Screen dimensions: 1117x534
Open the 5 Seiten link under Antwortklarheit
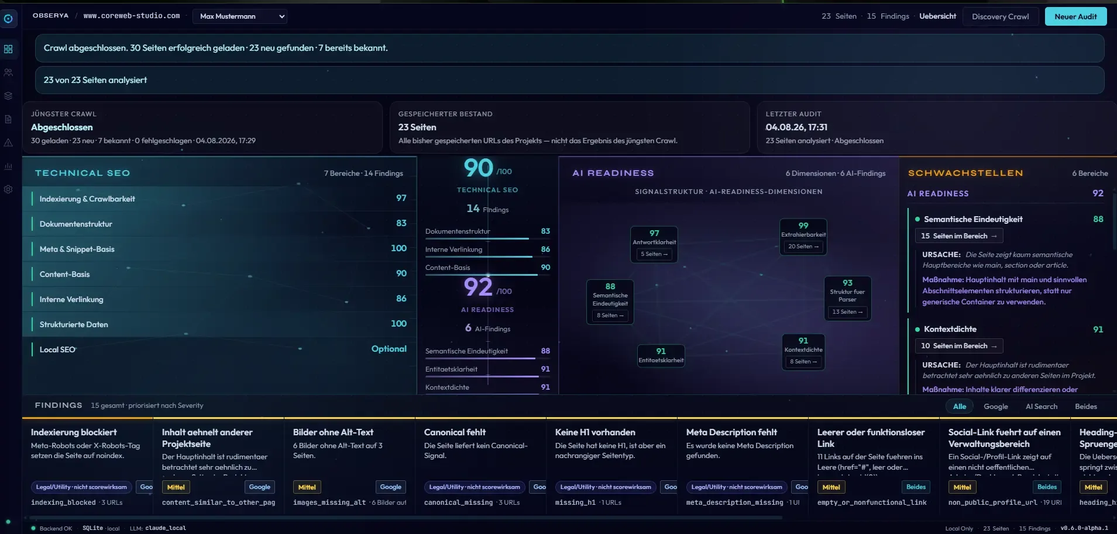click(654, 254)
